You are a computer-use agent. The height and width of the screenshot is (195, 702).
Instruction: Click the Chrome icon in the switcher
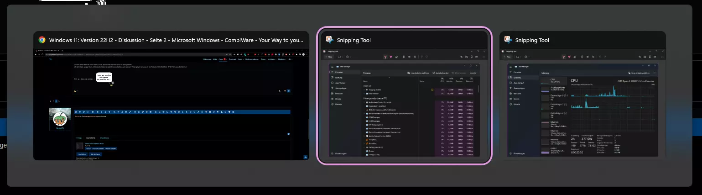pyautogui.click(x=42, y=40)
